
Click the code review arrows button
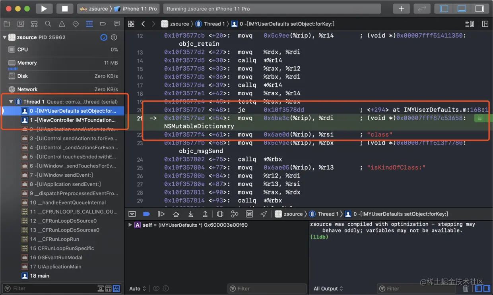(422, 8)
